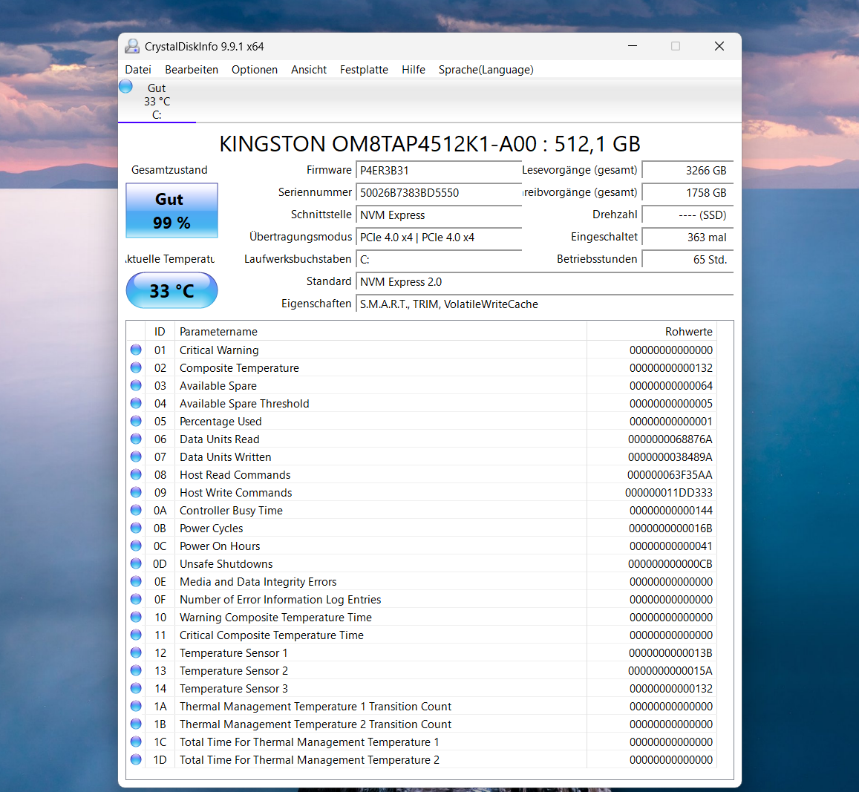Click the orb for Thermal Management Temperature 2 Transition Count
859x792 pixels.
click(x=136, y=724)
